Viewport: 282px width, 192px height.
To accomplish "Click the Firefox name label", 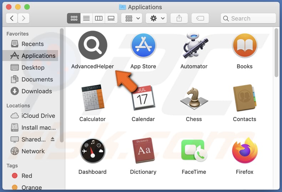I will tap(245, 172).
